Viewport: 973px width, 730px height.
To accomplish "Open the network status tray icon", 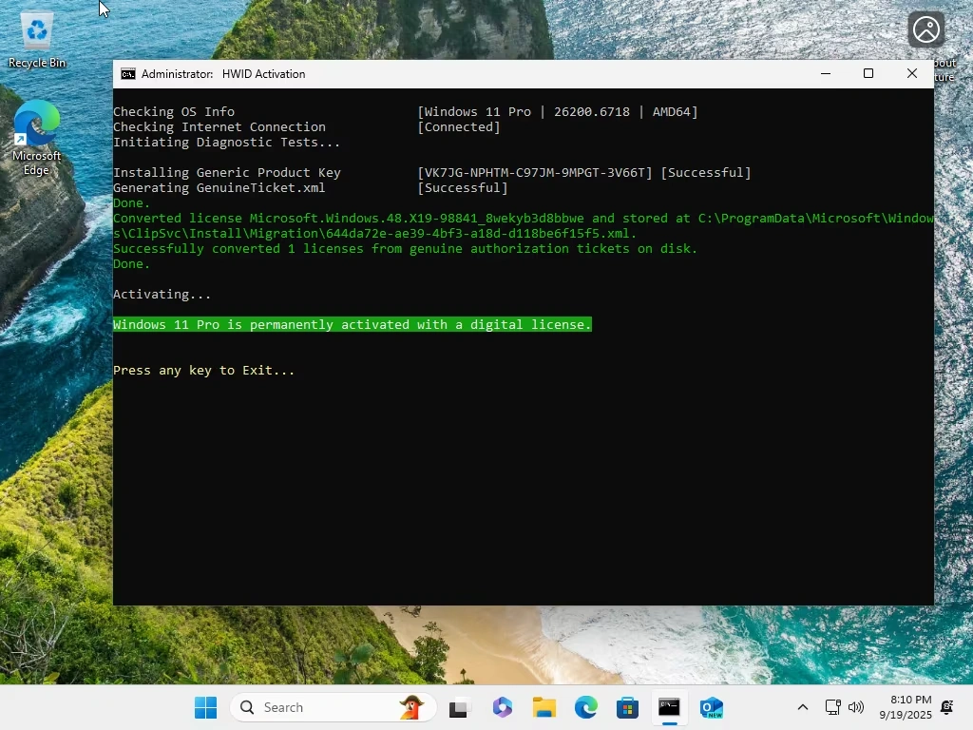I will coord(832,707).
